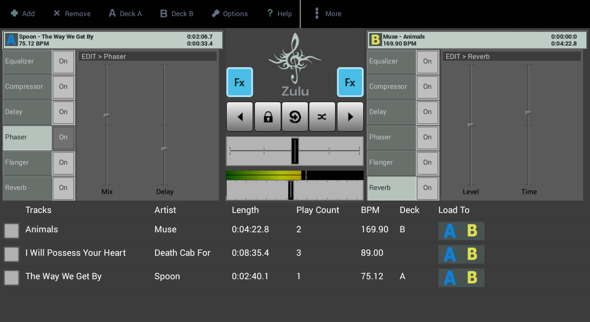Click the Add button in the toolbar
590x322 pixels.
23,13
